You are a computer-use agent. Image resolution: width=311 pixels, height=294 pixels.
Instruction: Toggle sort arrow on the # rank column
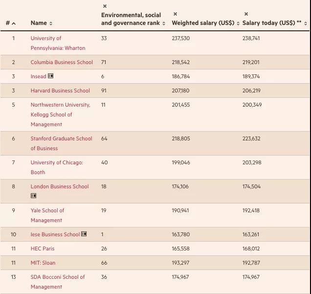(x=14, y=23)
